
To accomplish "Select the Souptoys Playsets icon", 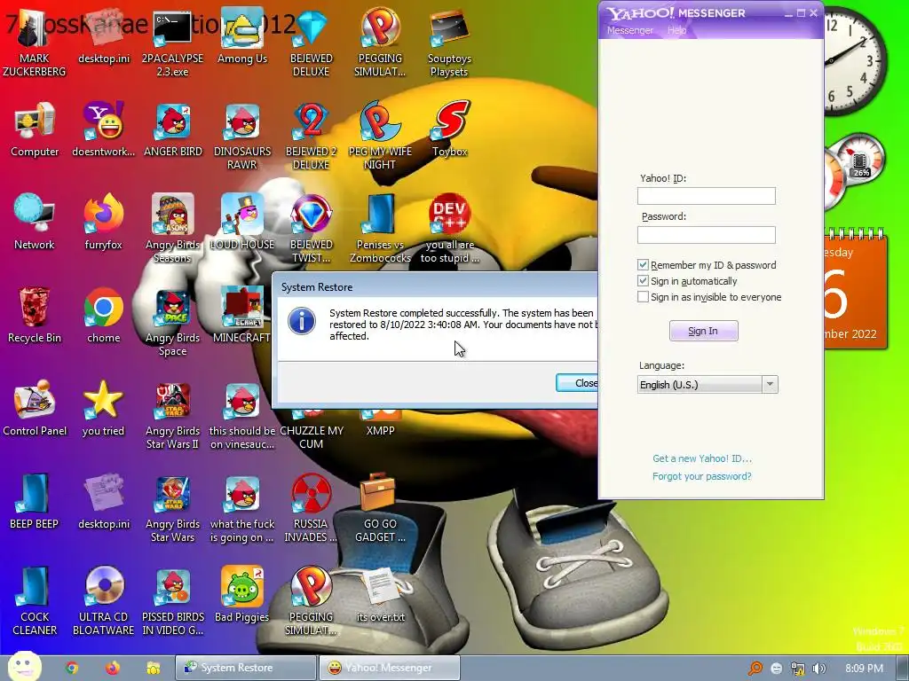I will pos(449,43).
